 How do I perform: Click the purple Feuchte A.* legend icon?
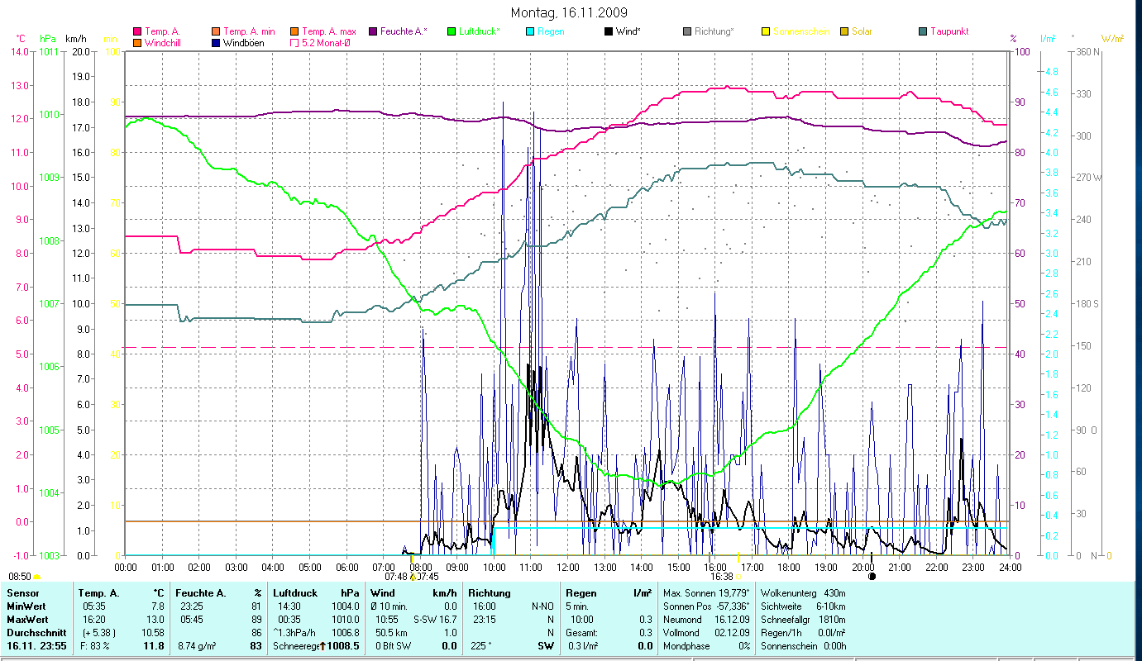[x=373, y=31]
